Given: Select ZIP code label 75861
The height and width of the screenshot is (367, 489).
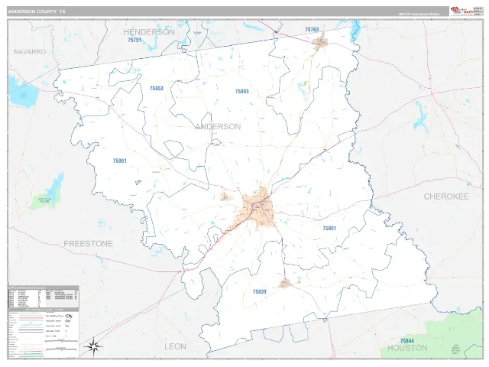Looking at the screenshot, I should pyautogui.click(x=120, y=161).
